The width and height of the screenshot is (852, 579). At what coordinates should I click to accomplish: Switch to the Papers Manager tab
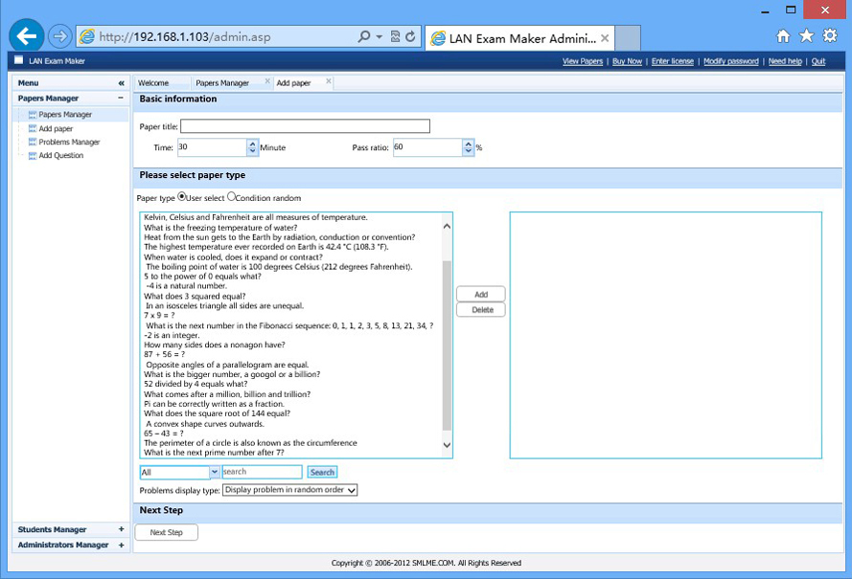pos(222,83)
